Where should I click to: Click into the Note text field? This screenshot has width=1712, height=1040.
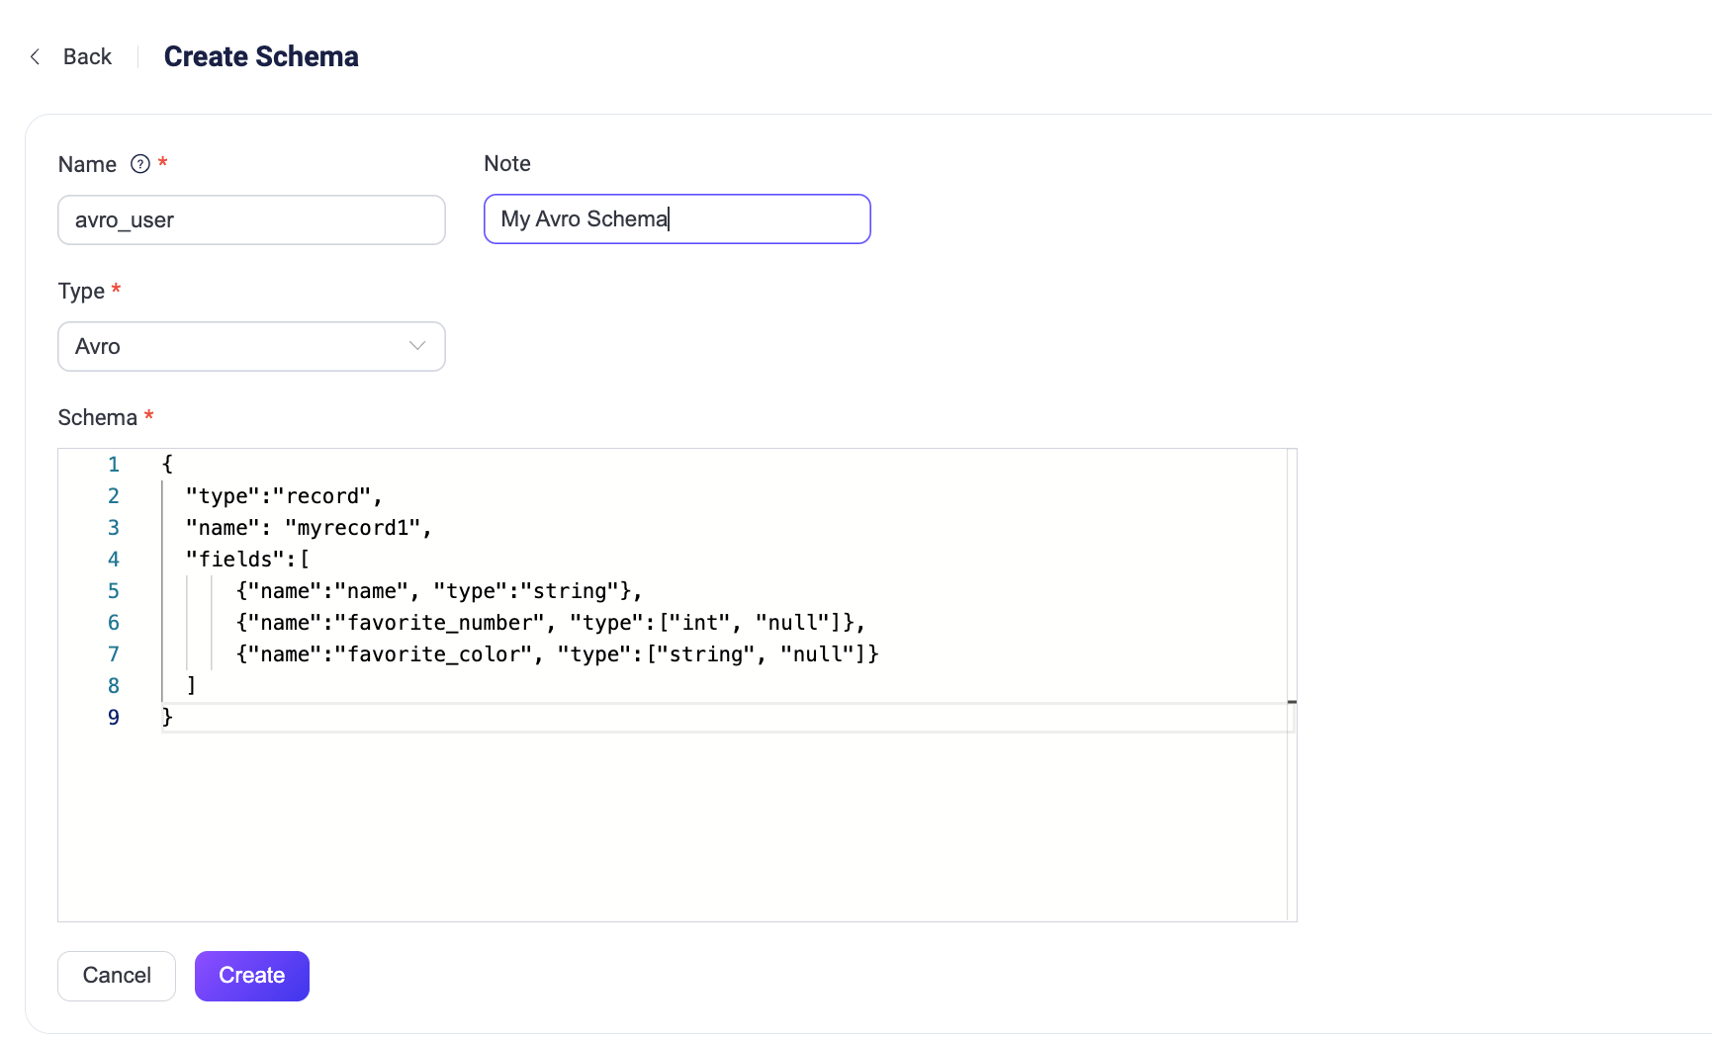pyautogui.click(x=676, y=219)
